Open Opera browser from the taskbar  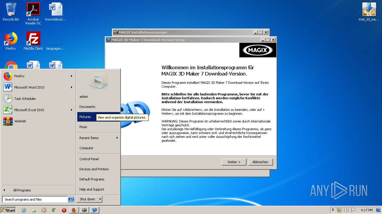(x=64, y=210)
